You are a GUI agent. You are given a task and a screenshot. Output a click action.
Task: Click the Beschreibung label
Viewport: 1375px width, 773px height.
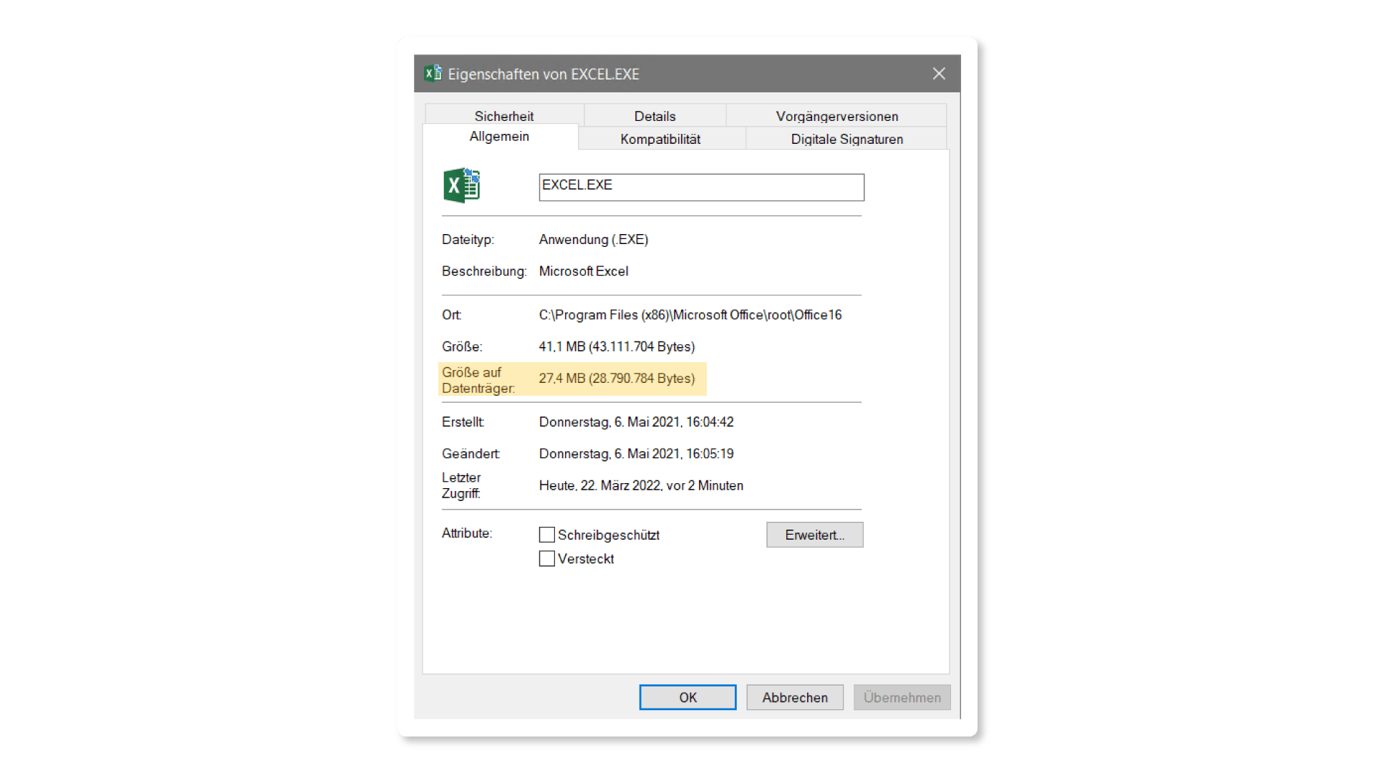(x=484, y=271)
